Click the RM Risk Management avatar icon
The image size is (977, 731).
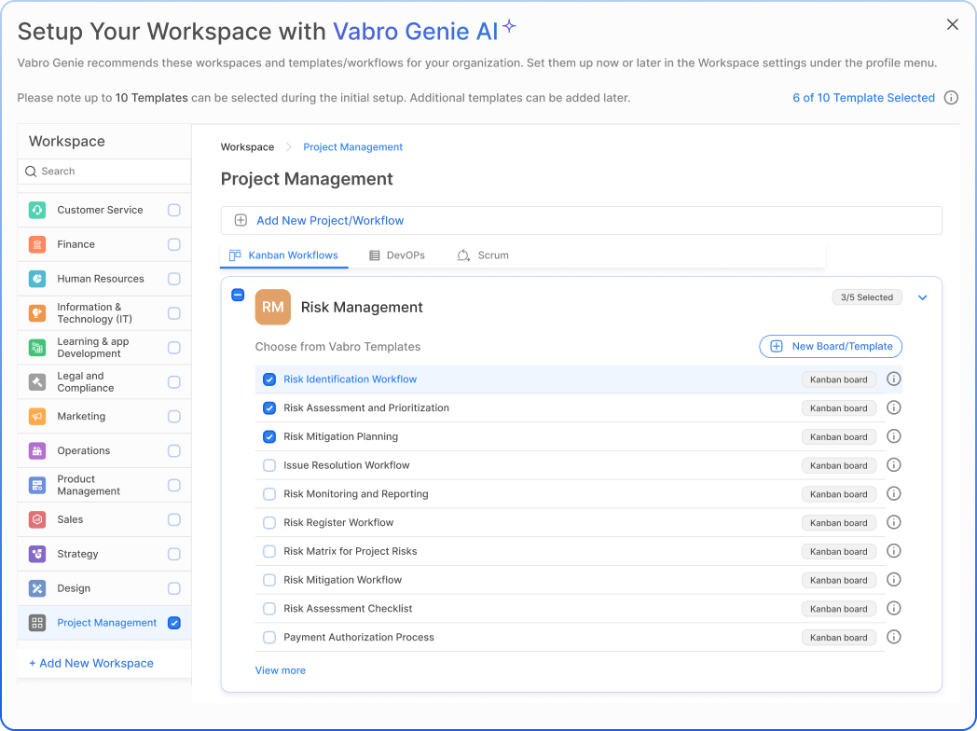[x=272, y=307]
